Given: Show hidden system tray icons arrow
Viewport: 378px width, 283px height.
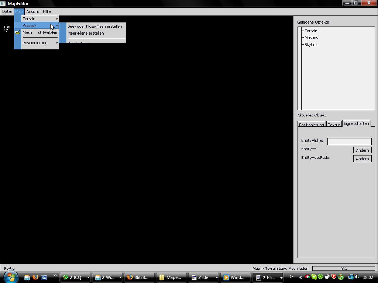Looking at the screenshot, I should (300, 277).
